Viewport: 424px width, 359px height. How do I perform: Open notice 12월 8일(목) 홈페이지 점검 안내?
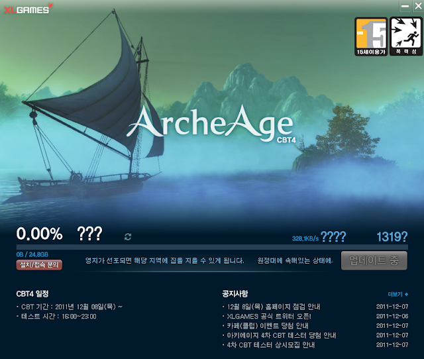(274, 307)
